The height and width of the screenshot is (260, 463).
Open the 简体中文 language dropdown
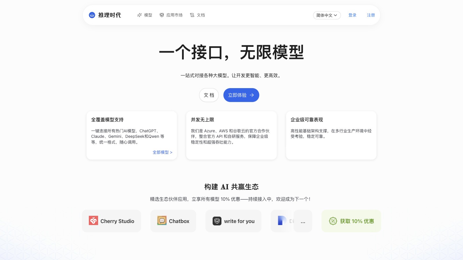click(327, 15)
